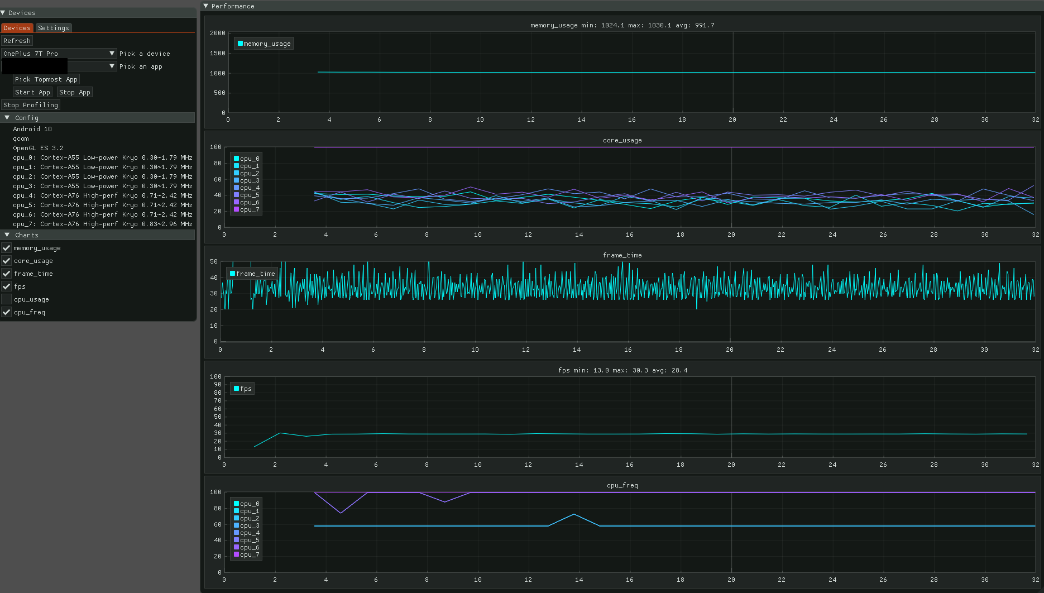Switch to the Devices tab
The width and height of the screenshot is (1044, 593).
click(17, 28)
